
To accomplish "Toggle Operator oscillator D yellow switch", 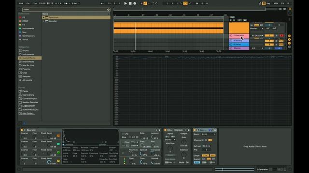I will [x=58, y=161].
